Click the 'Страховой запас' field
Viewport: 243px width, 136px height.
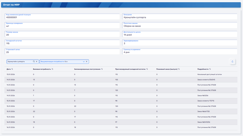[62, 51]
